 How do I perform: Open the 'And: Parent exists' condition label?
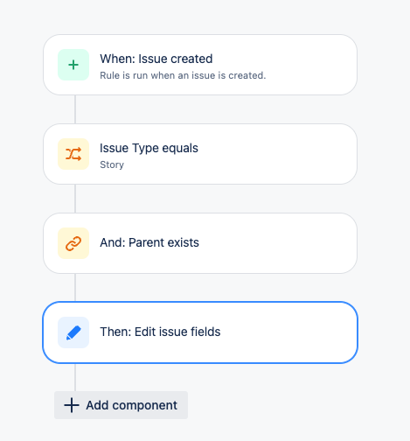click(x=149, y=242)
